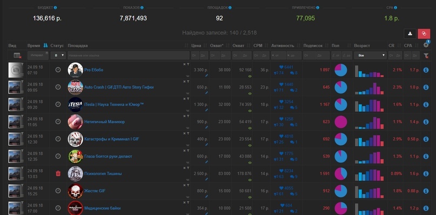Click the red filter reset funnel icon

(x=426, y=56)
